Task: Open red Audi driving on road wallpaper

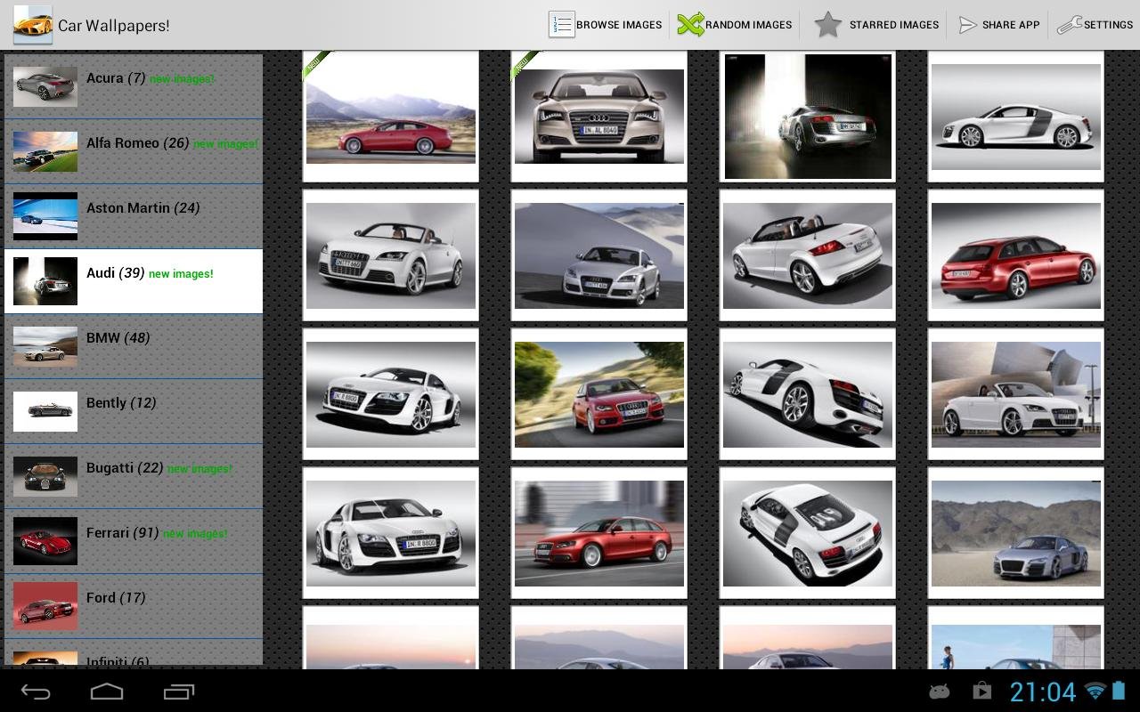Action: coord(599,394)
